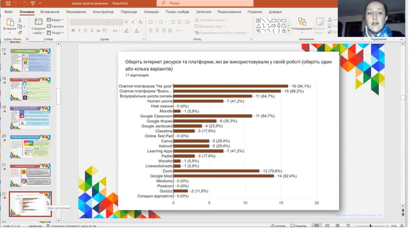The width and height of the screenshot is (409, 230).
Task: Select slide 19 thumbnail
Action: pyautogui.click(x=30, y=118)
